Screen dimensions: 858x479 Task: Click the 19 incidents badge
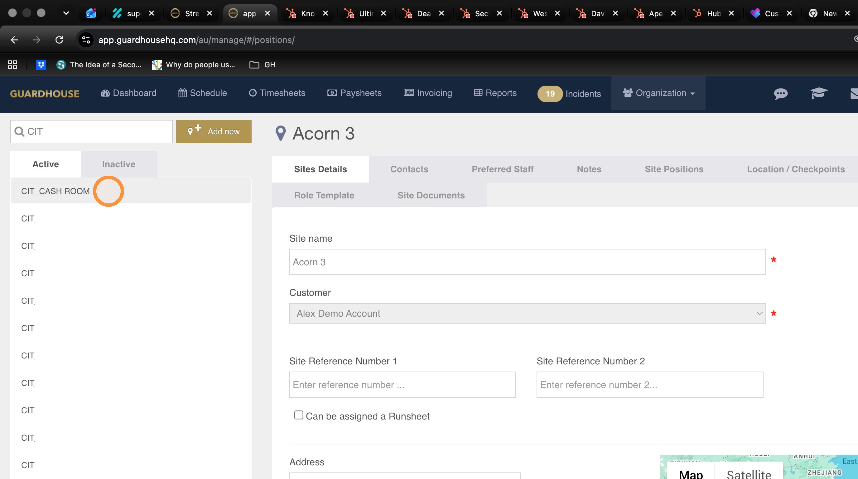click(550, 94)
